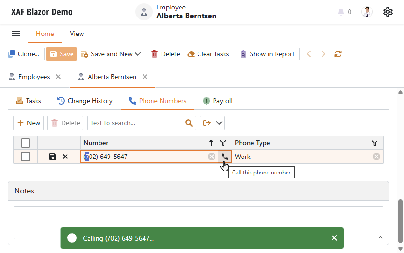Call this phone number icon
Image resolution: width=404 pixels, height=253 pixels.
pyautogui.click(x=224, y=156)
